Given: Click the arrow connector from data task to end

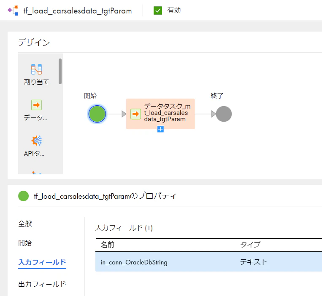Looking at the screenshot, I should click(206, 114).
